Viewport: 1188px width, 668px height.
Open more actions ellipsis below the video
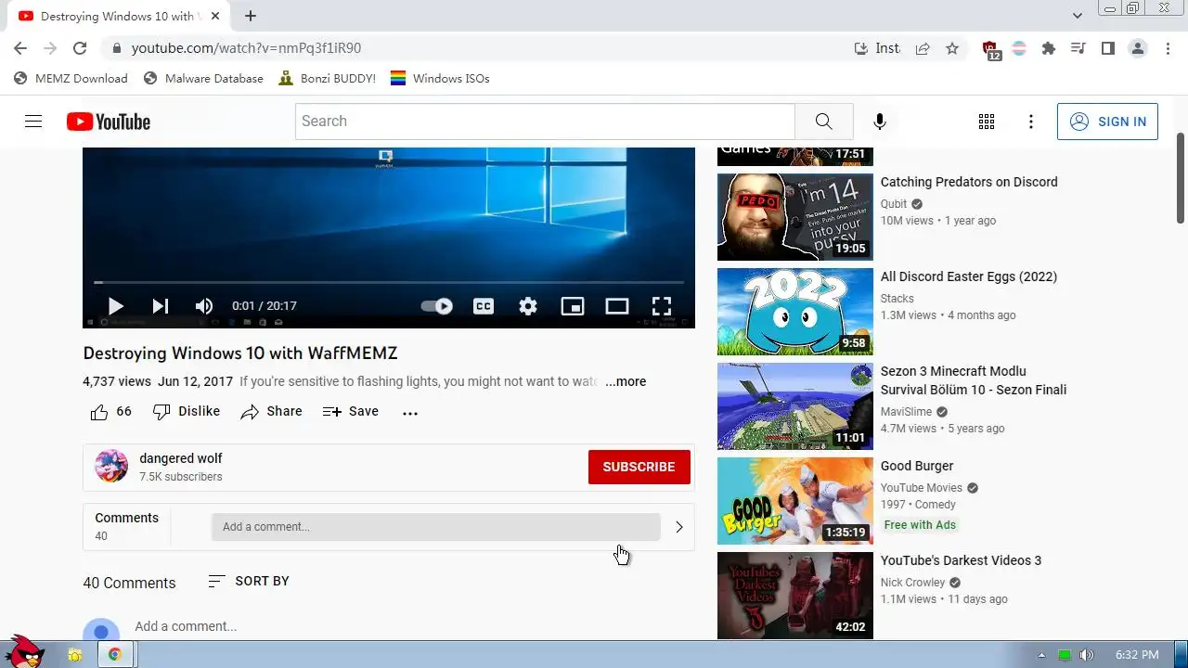coord(410,413)
